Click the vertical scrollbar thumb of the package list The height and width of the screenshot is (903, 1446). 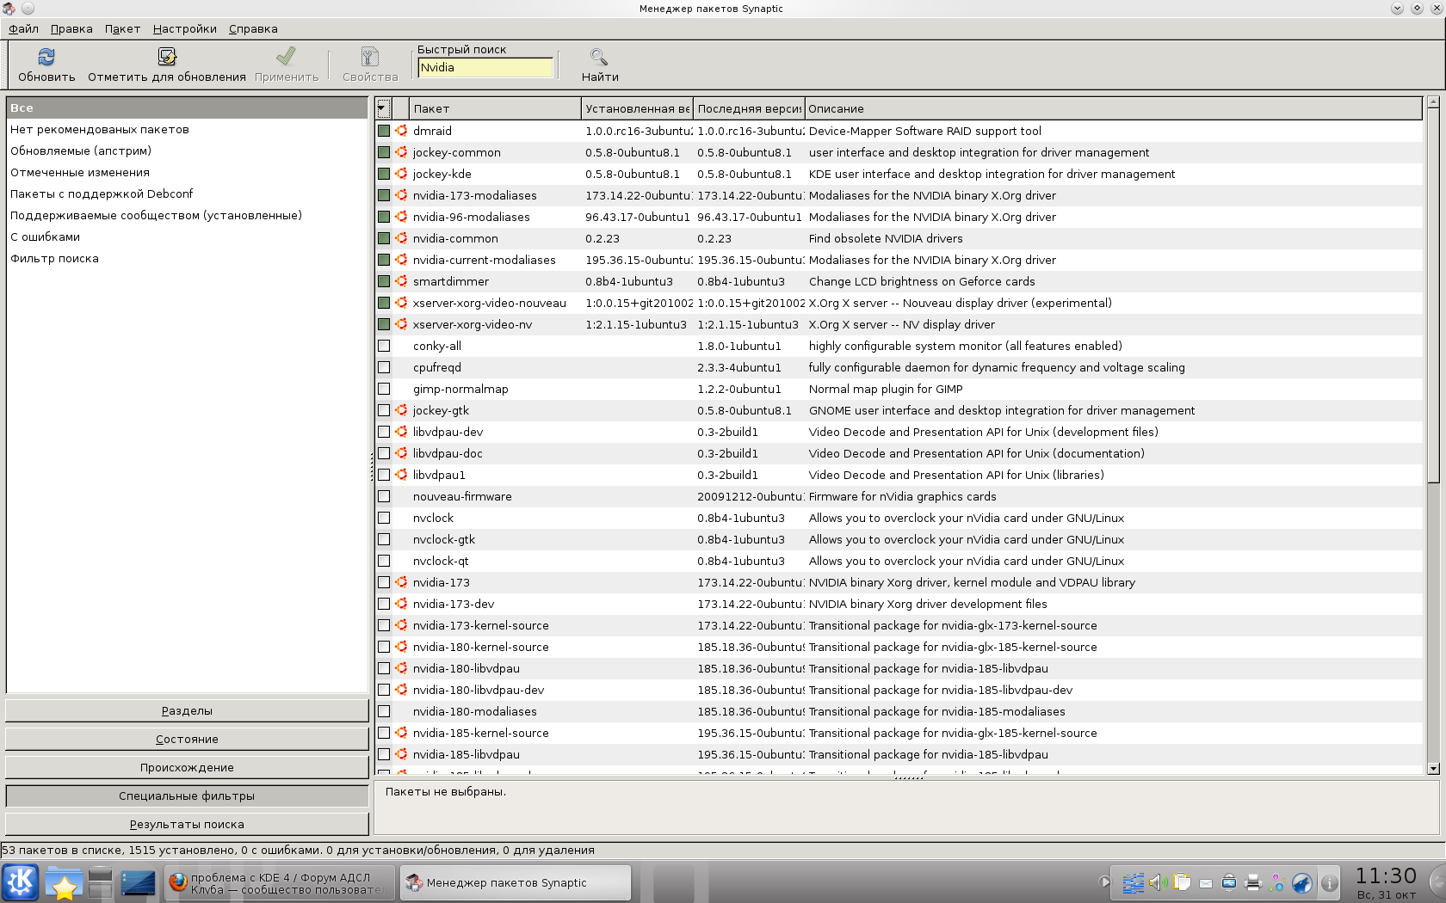(x=1433, y=295)
